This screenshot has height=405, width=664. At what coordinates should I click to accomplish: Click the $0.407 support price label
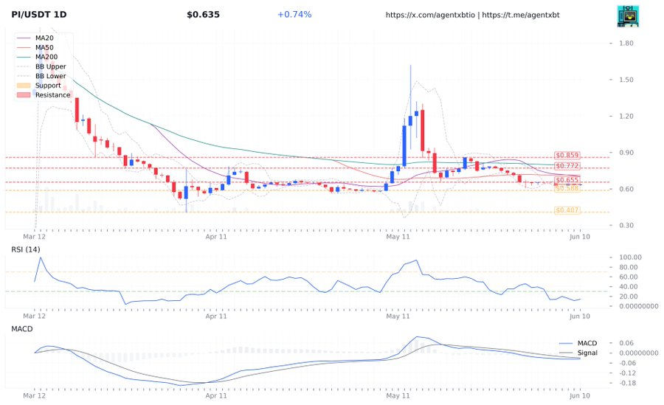[x=567, y=210]
